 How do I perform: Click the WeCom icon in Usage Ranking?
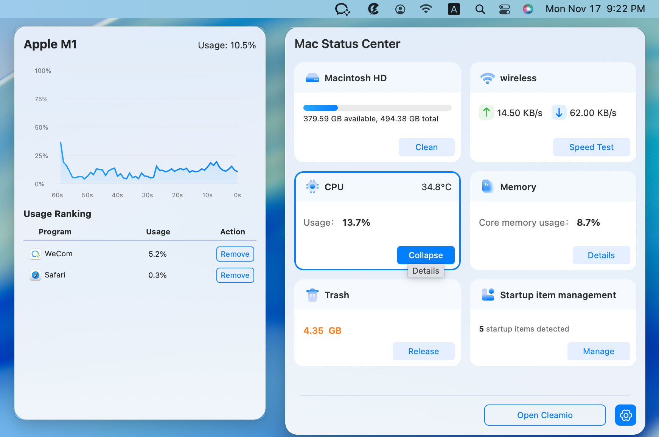pos(35,254)
